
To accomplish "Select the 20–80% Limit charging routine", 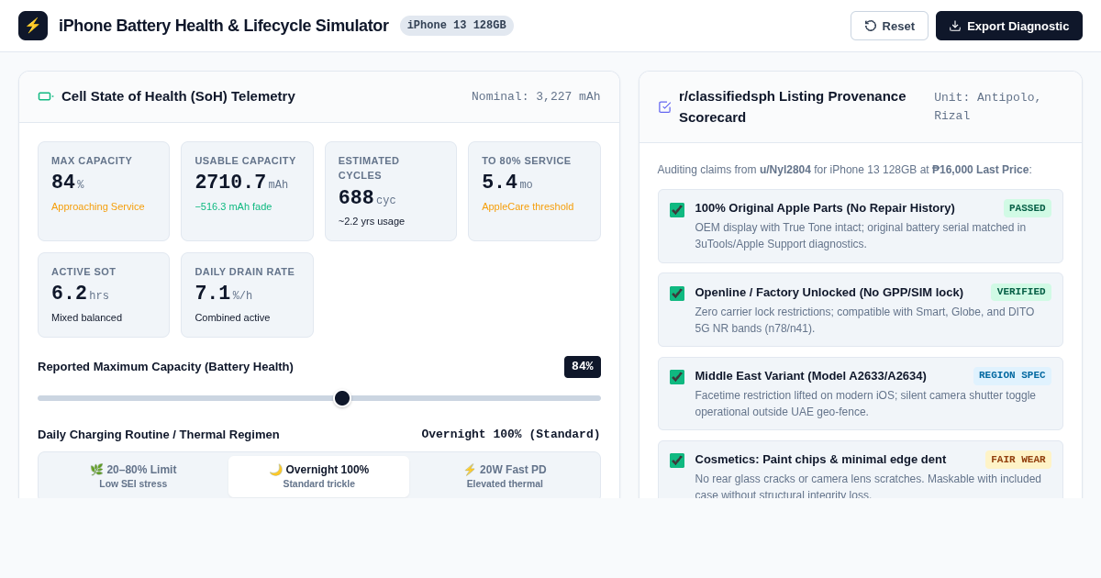I will point(134,476).
